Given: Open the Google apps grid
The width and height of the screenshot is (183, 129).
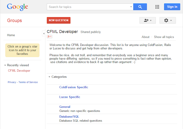Looking at the screenshot, I should point(157,7).
